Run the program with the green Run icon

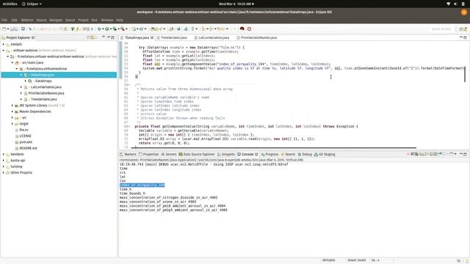pos(106,29)
